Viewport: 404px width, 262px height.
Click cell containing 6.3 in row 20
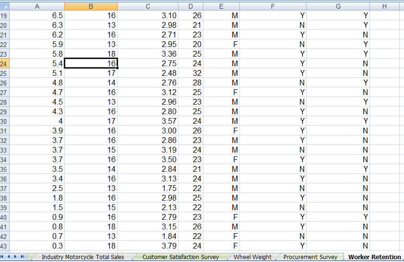pos(37,25)
